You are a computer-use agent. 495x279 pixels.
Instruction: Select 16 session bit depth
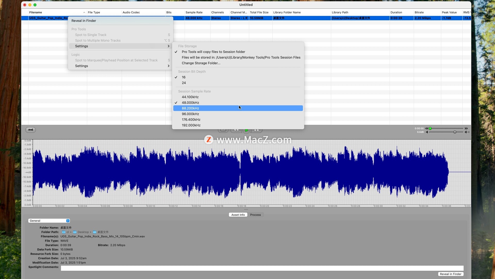pos(238,77)
